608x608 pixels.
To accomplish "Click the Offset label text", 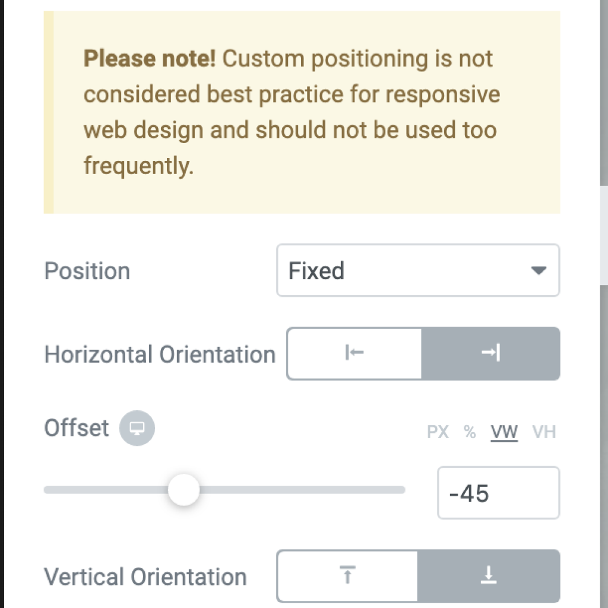I will 77,427.
